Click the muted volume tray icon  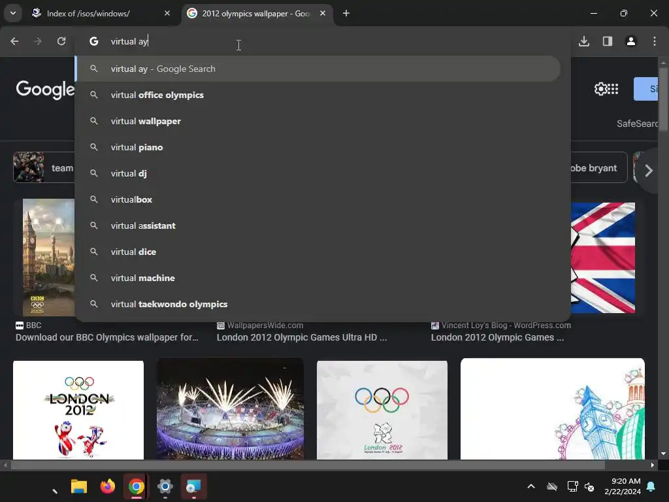(x=589, y=486)
